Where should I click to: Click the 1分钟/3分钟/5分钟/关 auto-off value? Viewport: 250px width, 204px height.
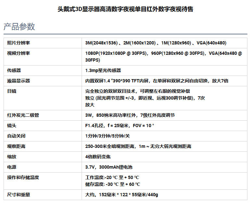click(x=107, y=136)
